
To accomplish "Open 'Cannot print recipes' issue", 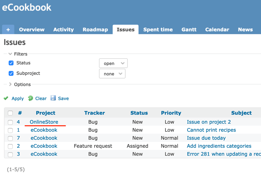I will click(x=211, y=130).
